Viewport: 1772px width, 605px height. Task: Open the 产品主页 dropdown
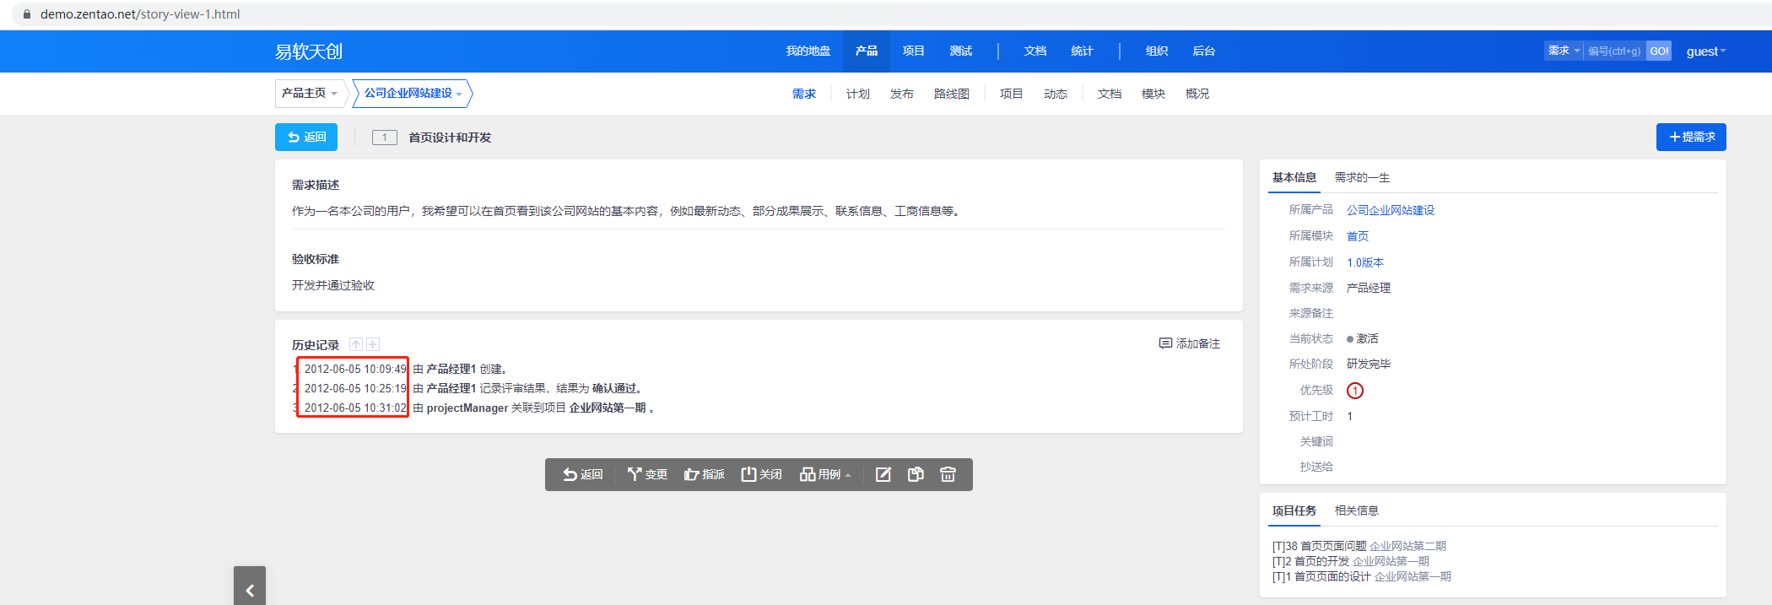pyautogui.click(x=309, y=93)
